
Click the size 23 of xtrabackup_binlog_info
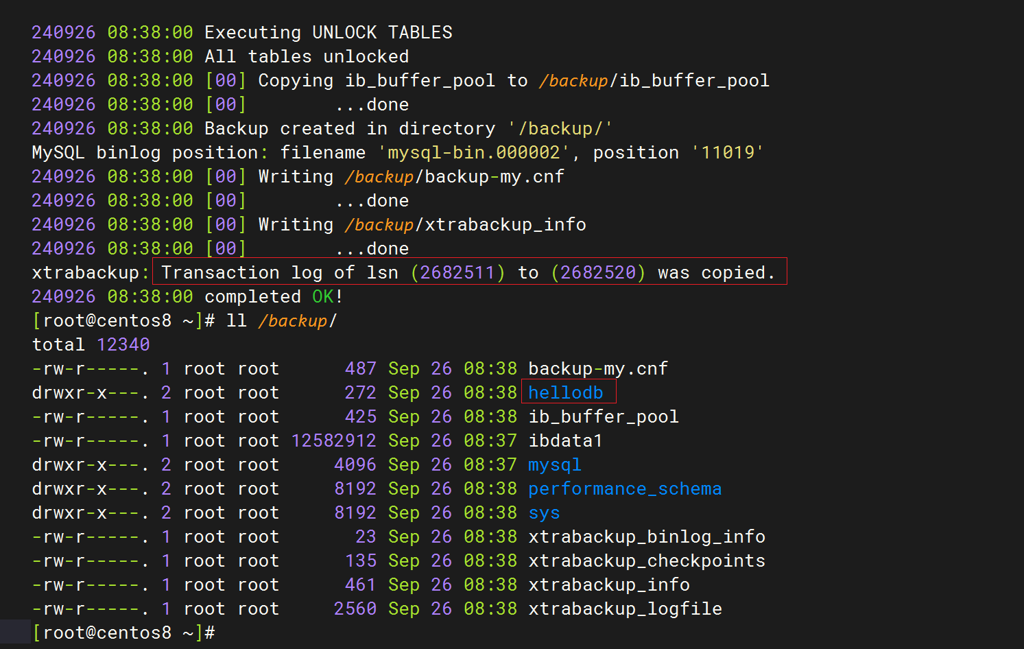(x=366, y=537)
